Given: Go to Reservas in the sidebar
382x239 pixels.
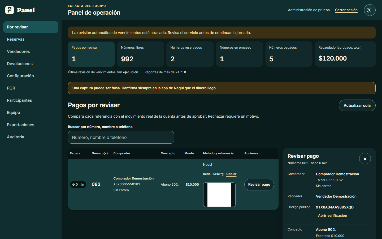Looking at the screenshot, I should tap(31, 39).
